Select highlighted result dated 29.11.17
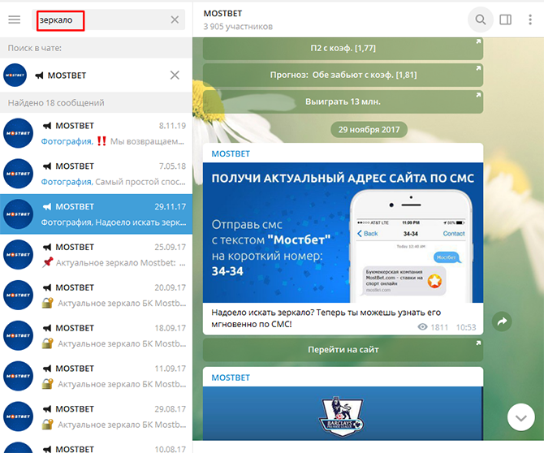 pyautogui.click(x=96, y=214)
